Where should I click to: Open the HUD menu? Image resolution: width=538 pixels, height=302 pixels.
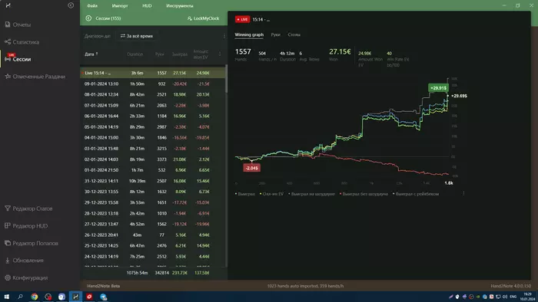coord(147,5)
